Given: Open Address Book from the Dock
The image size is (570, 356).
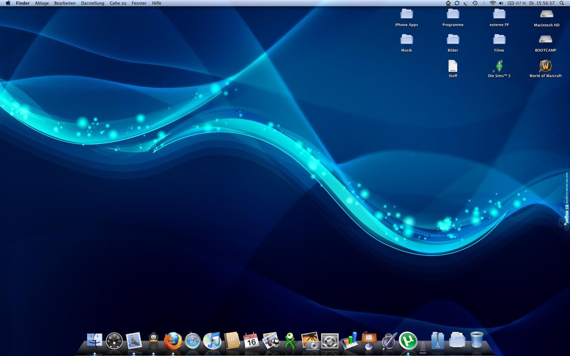Looking at the screenshot, I should click(x=232, y=340).
